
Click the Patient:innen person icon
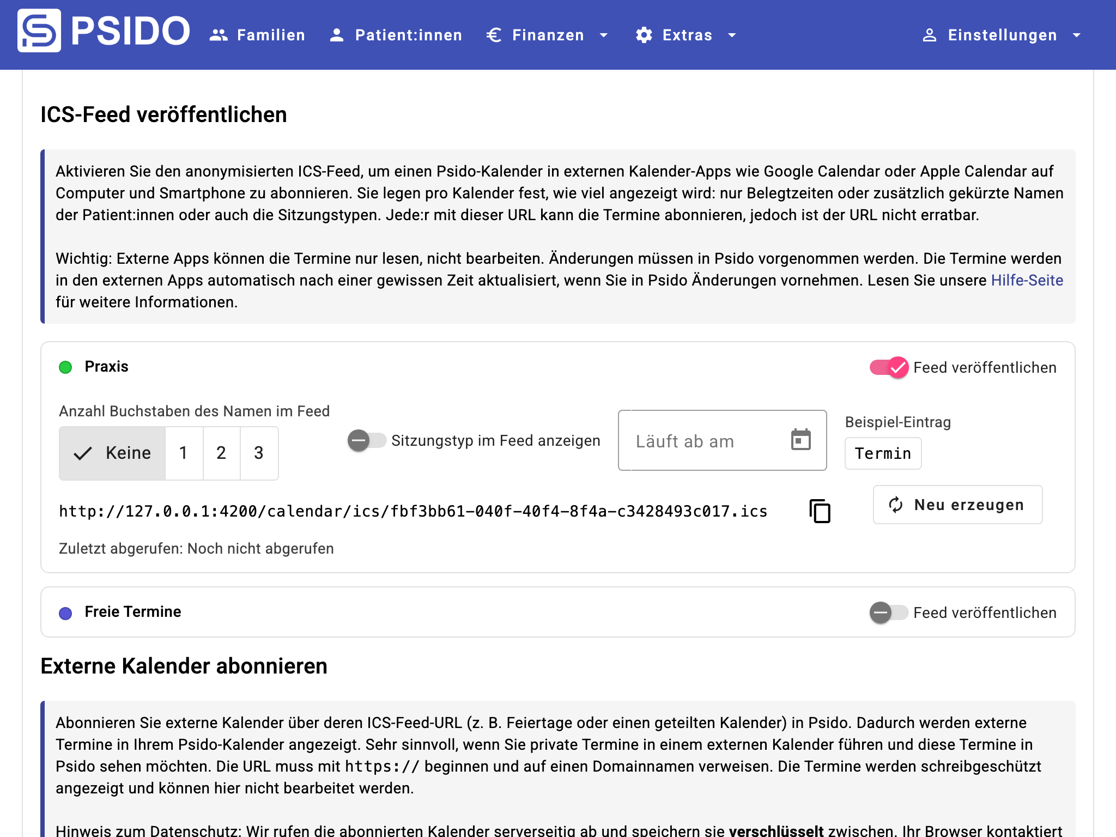[x=337, y=35]
